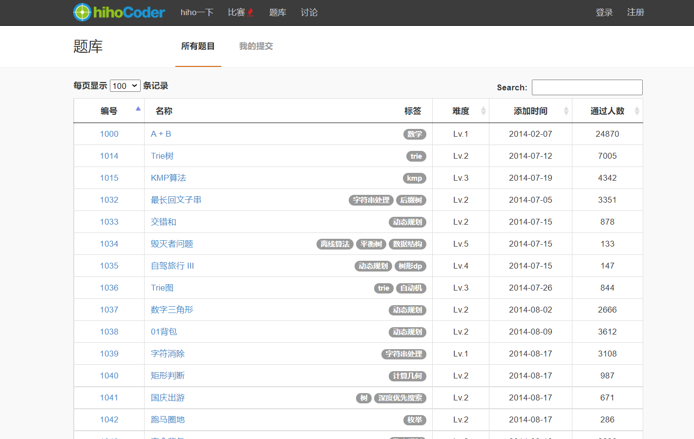
Task: Click the kmp tag badge
Action: pos(415,178)
